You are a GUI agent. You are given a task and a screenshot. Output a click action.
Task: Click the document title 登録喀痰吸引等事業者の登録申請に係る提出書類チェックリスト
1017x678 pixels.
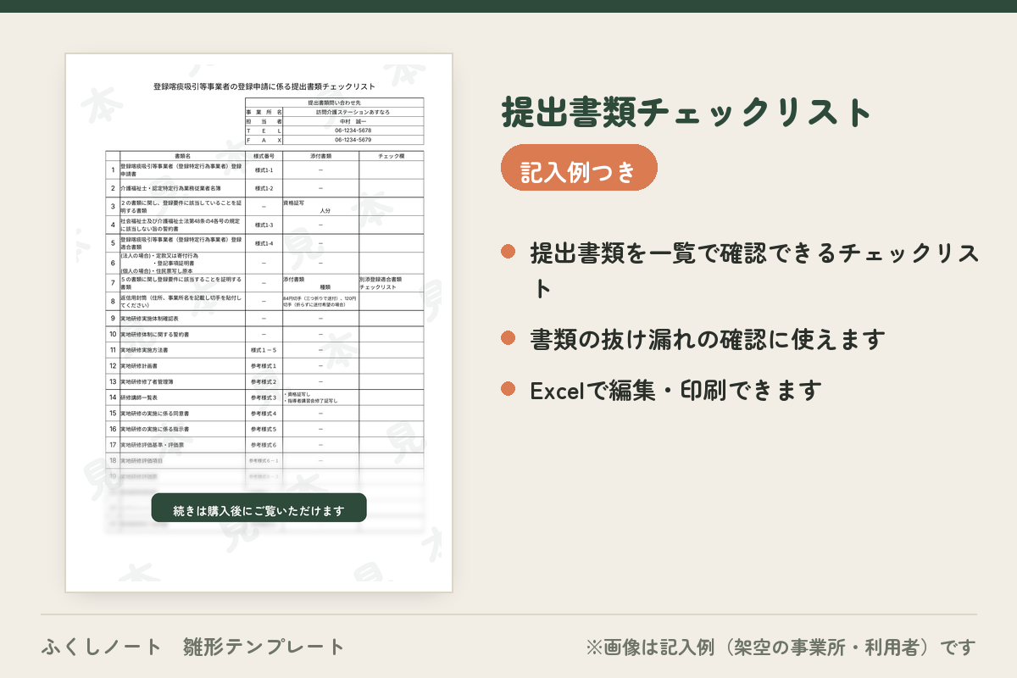coord(264,86)
